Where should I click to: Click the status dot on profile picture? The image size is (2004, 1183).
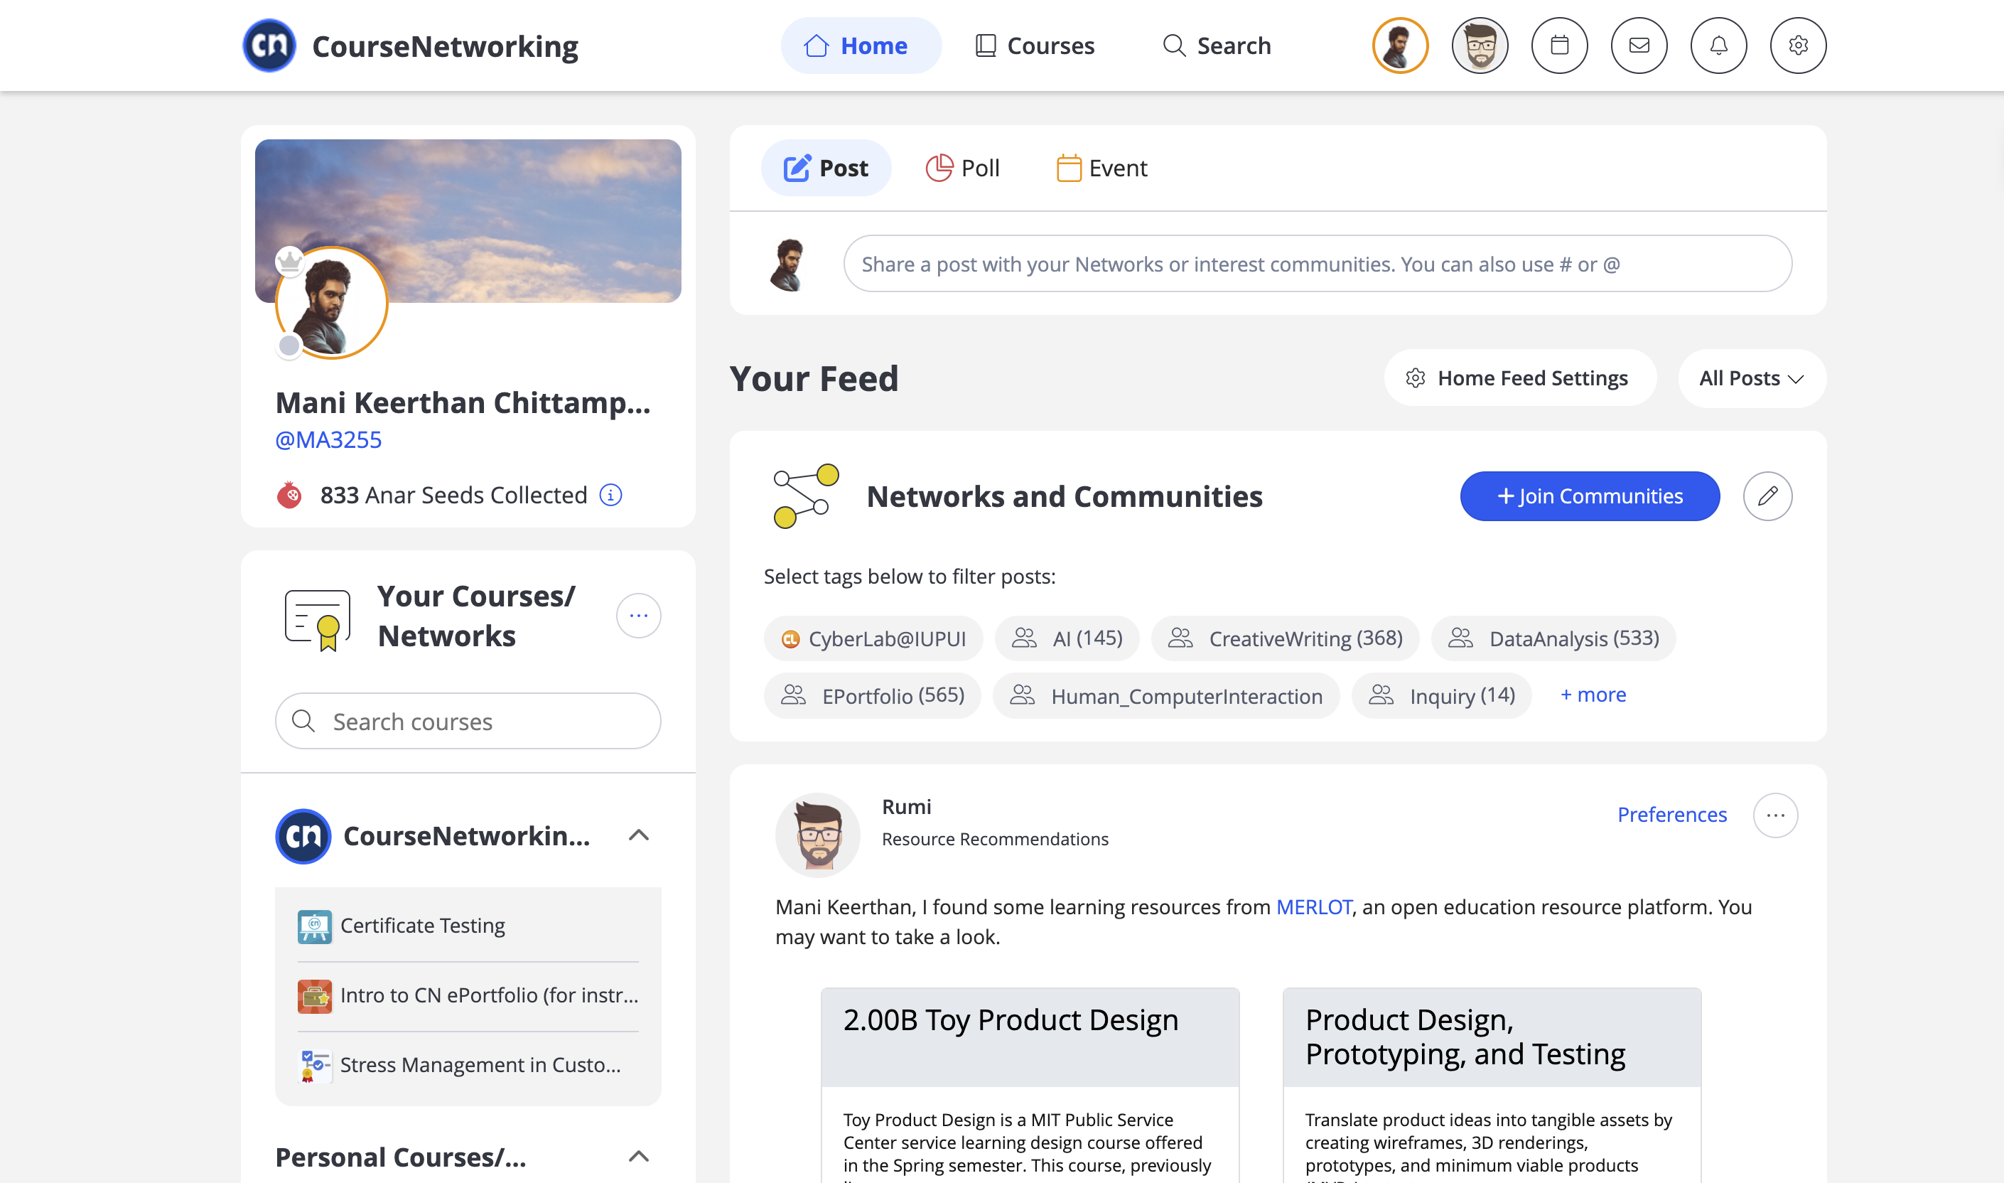pyautogui.click(x=289, y=346)
